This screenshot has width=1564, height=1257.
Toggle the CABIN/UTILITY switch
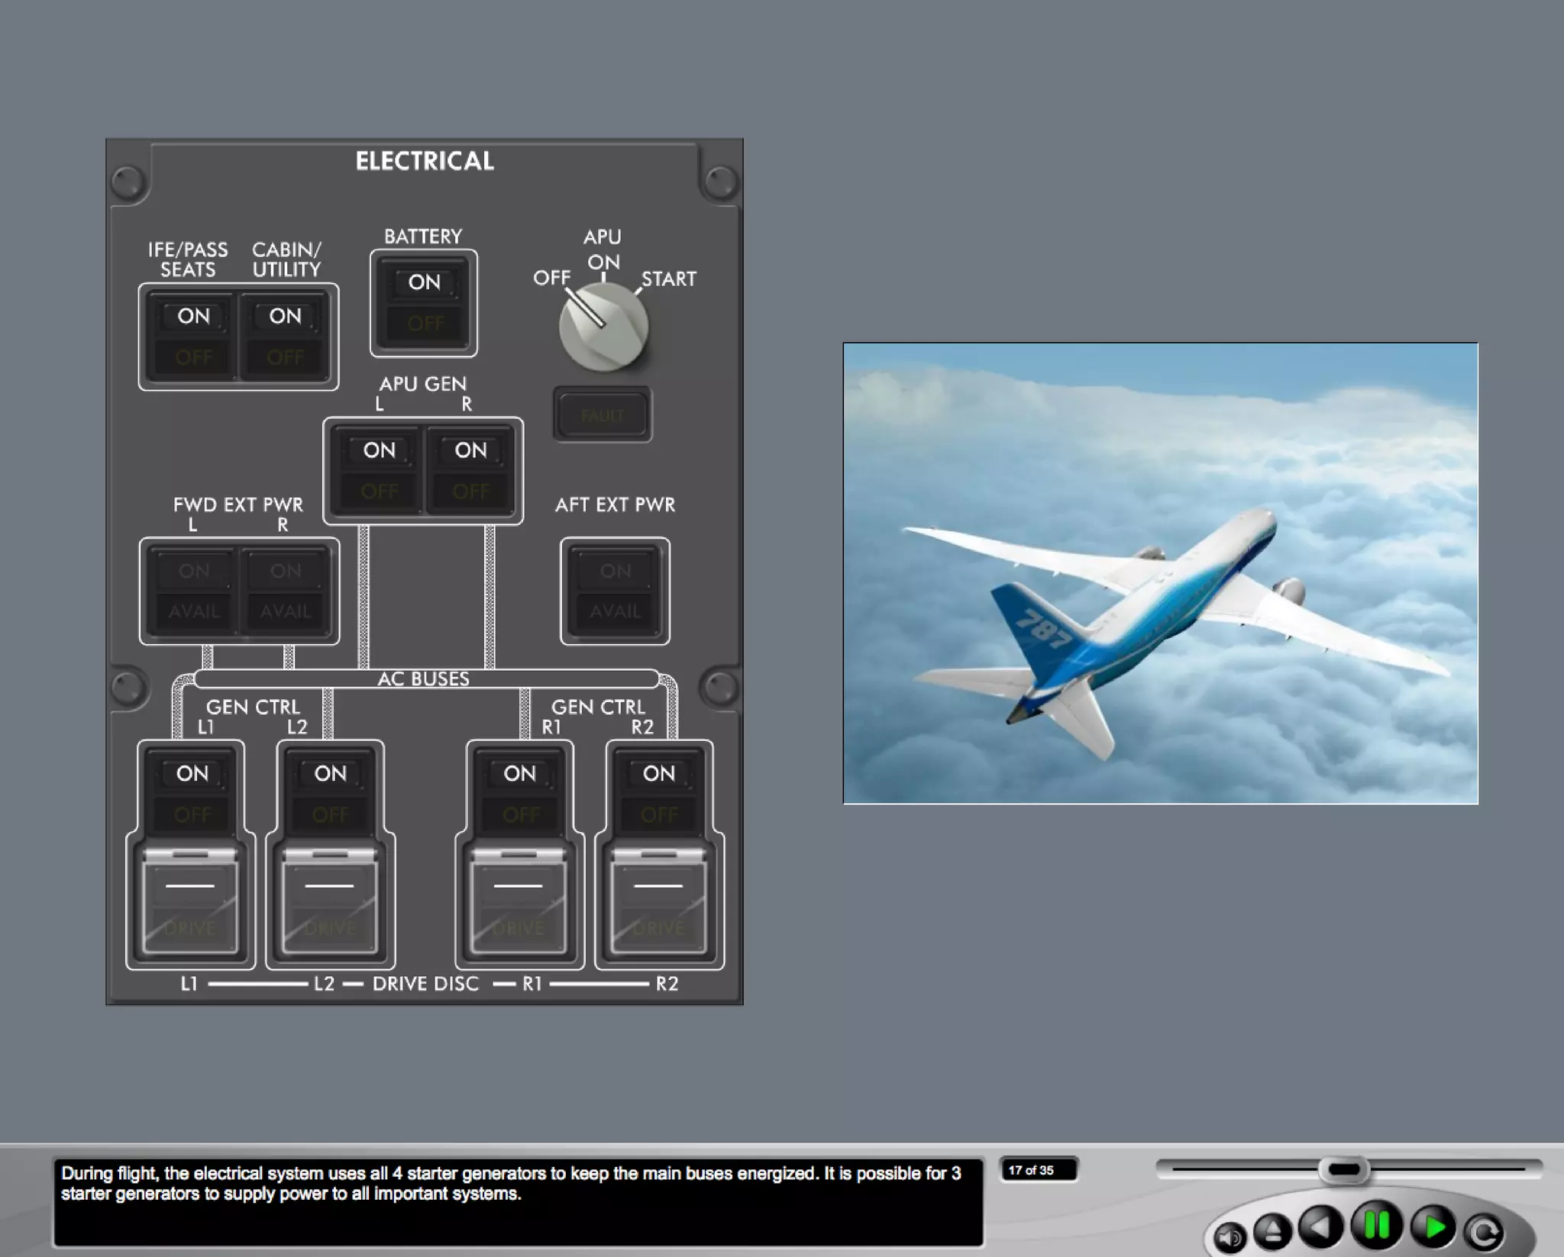tap(285, 337)
